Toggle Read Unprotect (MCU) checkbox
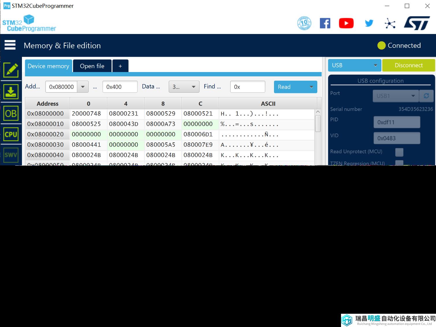Screen dimensions: 436x327 pos(399,152)
